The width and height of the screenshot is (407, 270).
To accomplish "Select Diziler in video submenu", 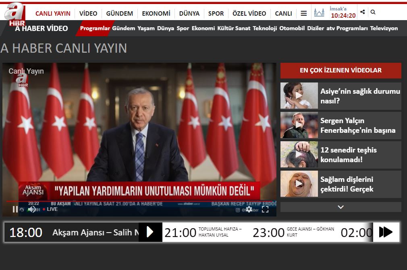I will coord(316,28).
